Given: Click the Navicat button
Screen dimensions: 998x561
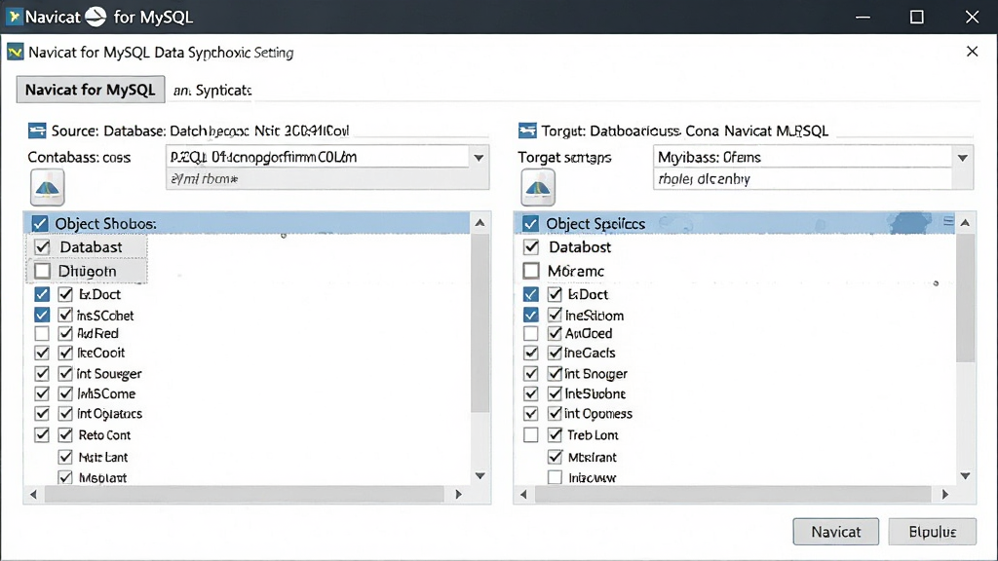Looking at the screenshot, I should pos(835,532).
